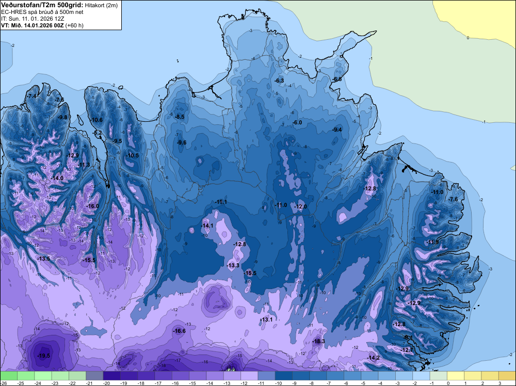Click the initial time 'IT: Sun. 11. 01. 2026 12Z'
The width and height of the screenshot is (516, 386).
point(32,19)
